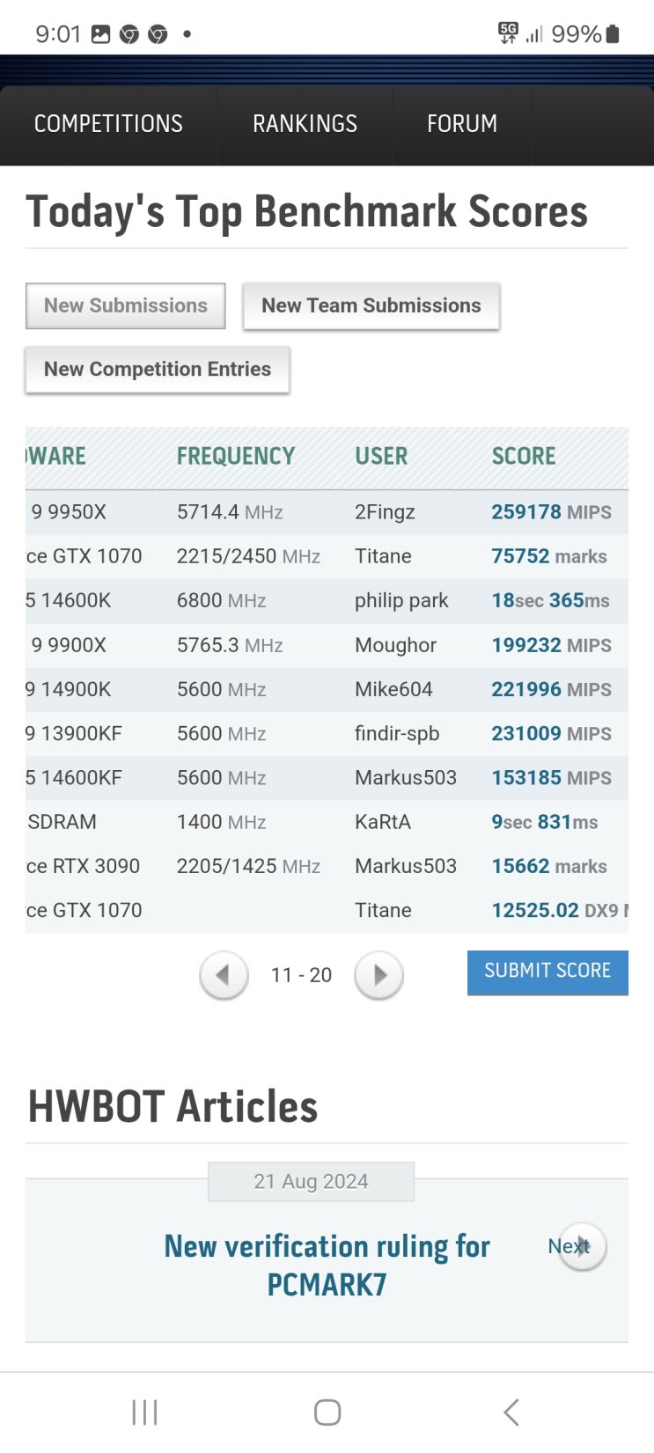This screenshot has height=1453, width=654.
Task: Select the 5765.3 MHz frequency cell
Action: (230, 645)
